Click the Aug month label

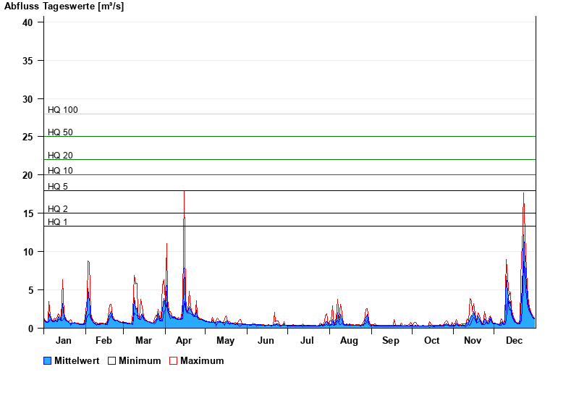349,341
